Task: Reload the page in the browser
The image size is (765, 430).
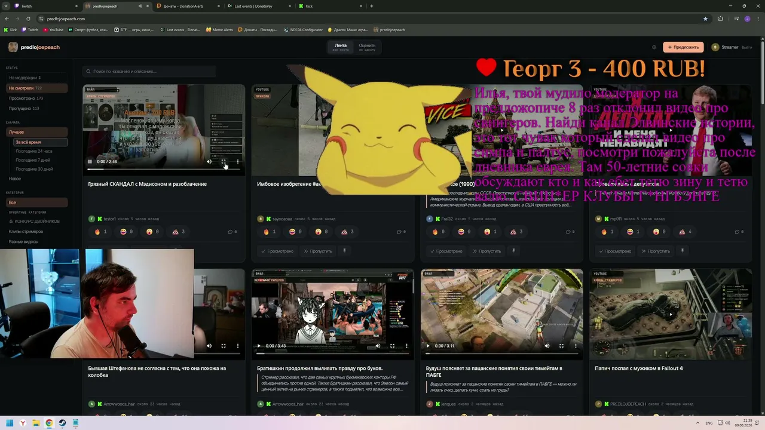Action: (x=29, y=19)
